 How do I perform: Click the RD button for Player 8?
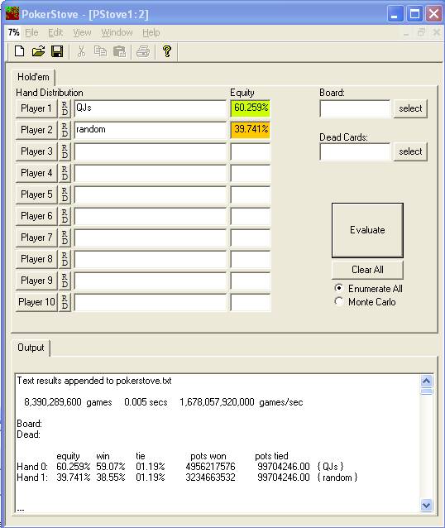65,259
